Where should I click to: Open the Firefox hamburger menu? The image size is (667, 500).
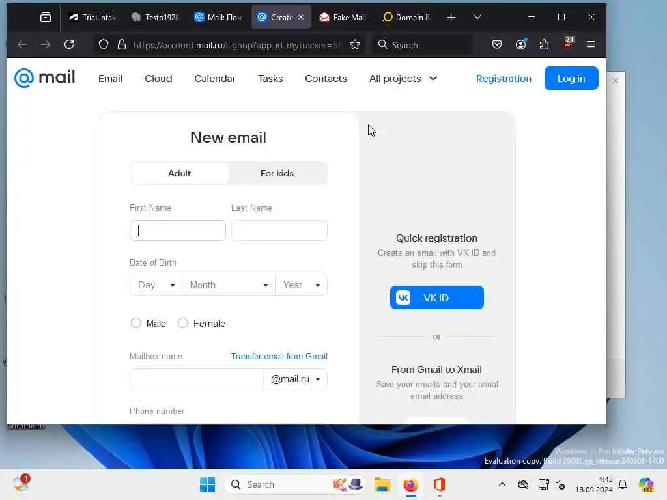(x=591, y=44)
